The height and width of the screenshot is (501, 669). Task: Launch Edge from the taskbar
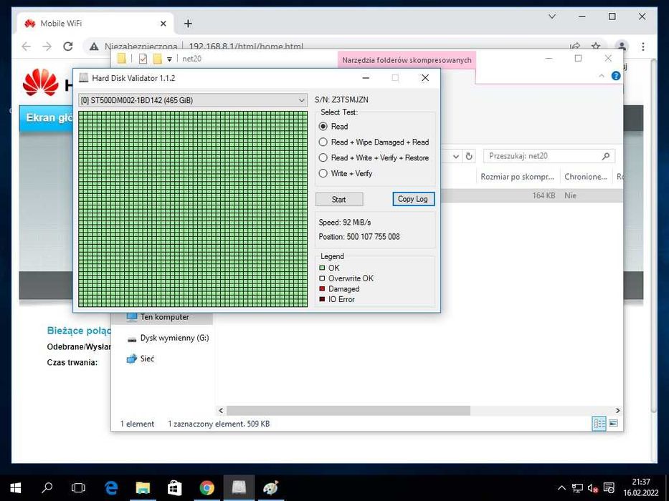tap(111, 488)
